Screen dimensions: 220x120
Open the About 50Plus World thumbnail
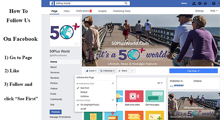pyautogui.click(x=194, y=106)
